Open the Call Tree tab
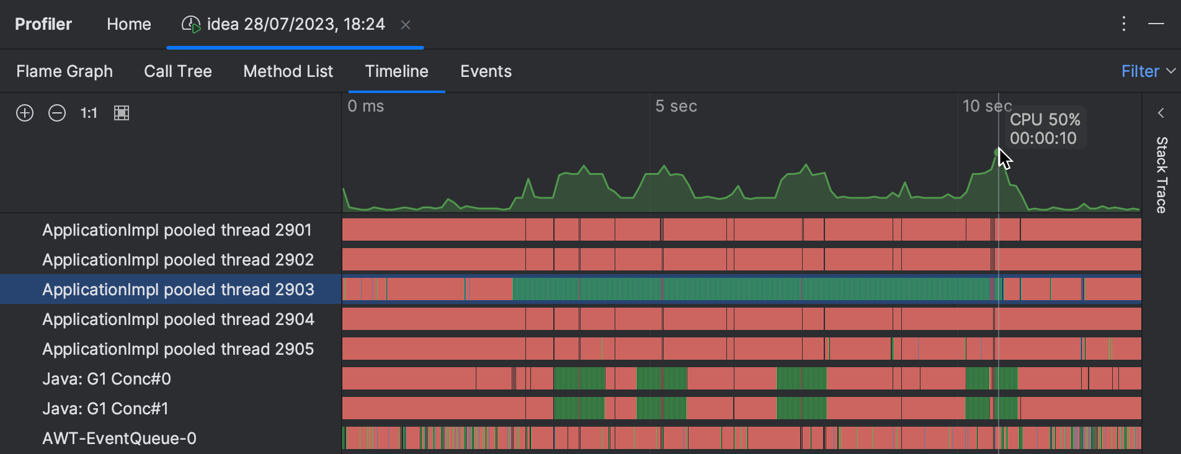Viewport: 1181px width, 454px height. (178, 71)
